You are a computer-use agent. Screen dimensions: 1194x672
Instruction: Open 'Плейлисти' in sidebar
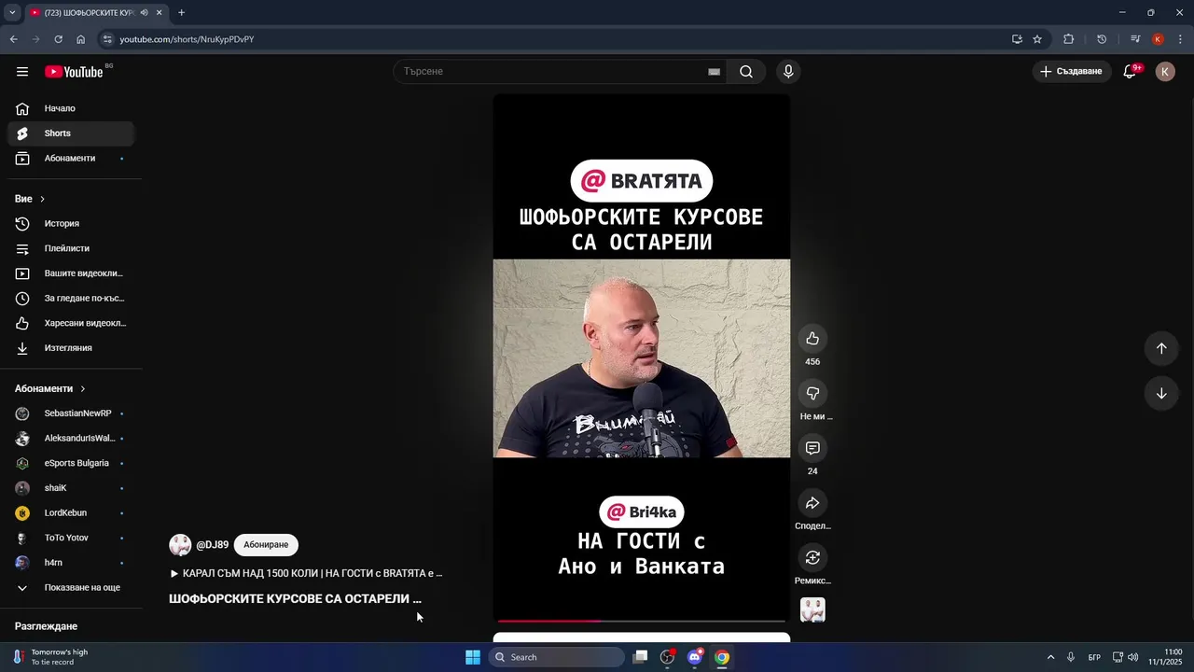pos(71,248)
